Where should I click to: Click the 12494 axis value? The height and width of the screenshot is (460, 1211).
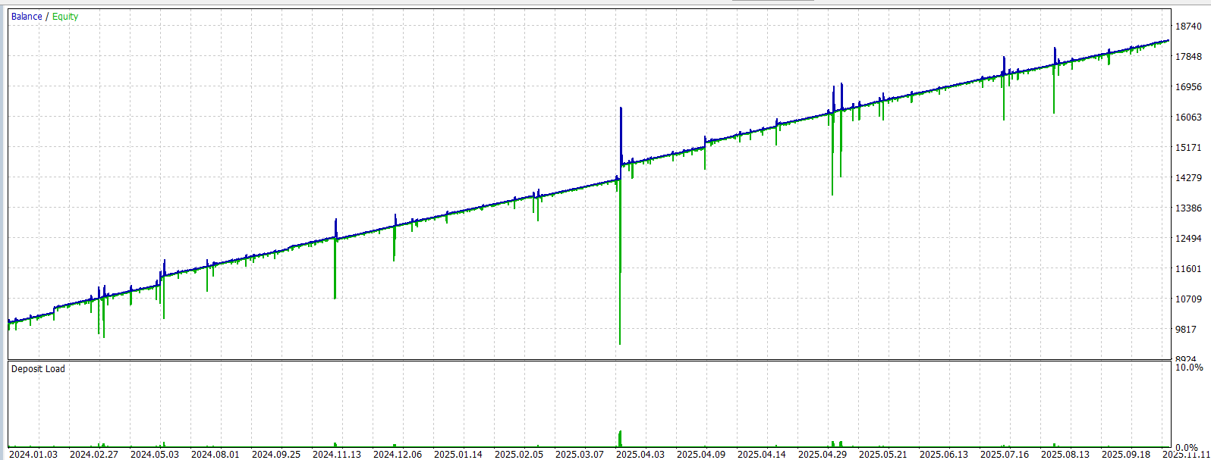(x=1188, y=239)
